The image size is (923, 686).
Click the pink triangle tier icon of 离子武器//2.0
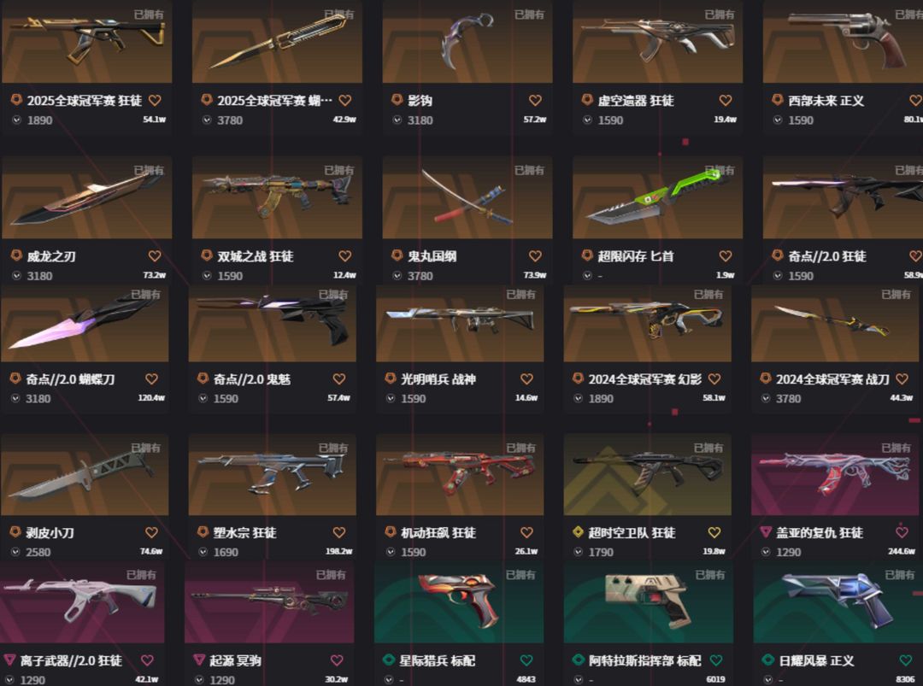coord(9,660)
